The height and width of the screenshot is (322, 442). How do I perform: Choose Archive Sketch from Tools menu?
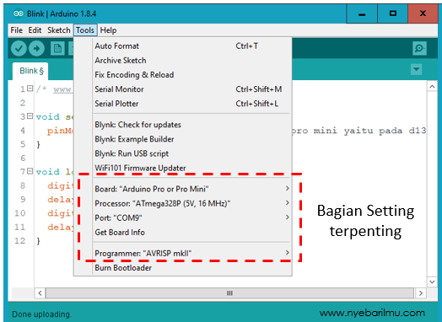click(183, 61)
